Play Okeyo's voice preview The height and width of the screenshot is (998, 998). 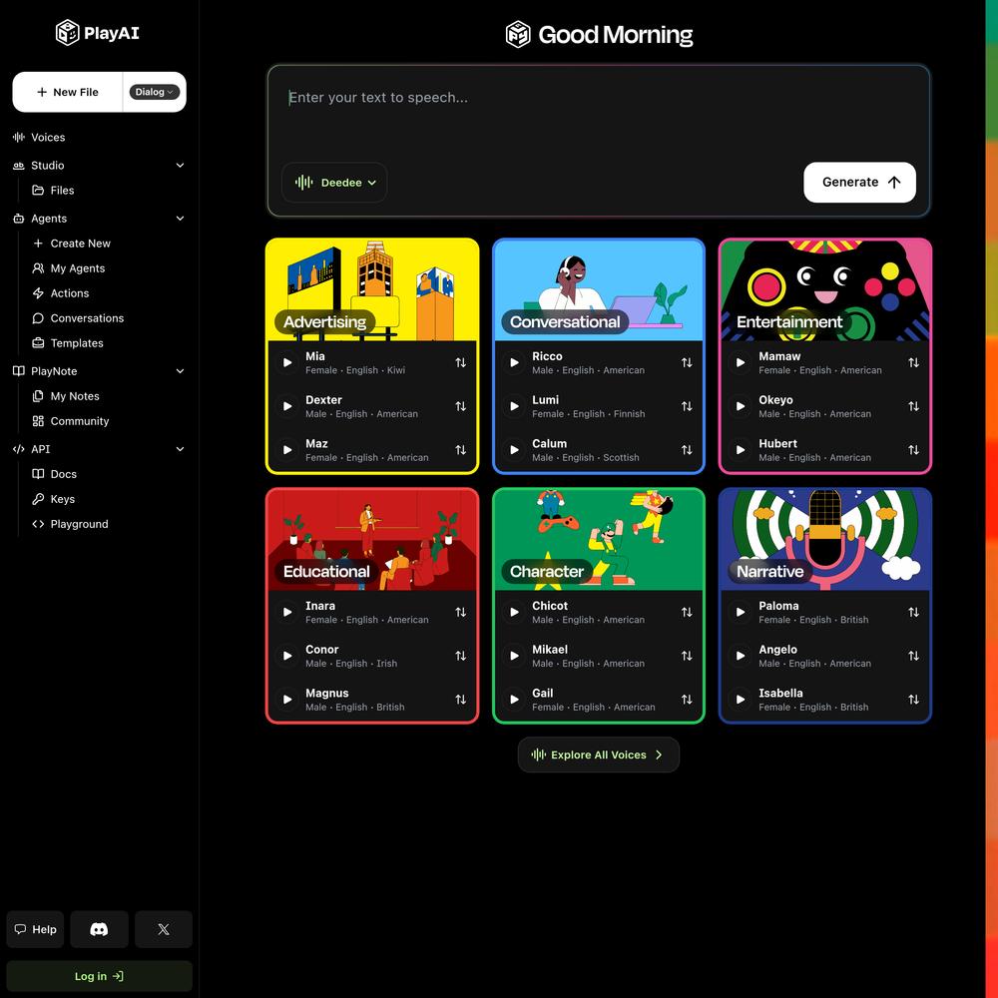(x=741, y=406)
